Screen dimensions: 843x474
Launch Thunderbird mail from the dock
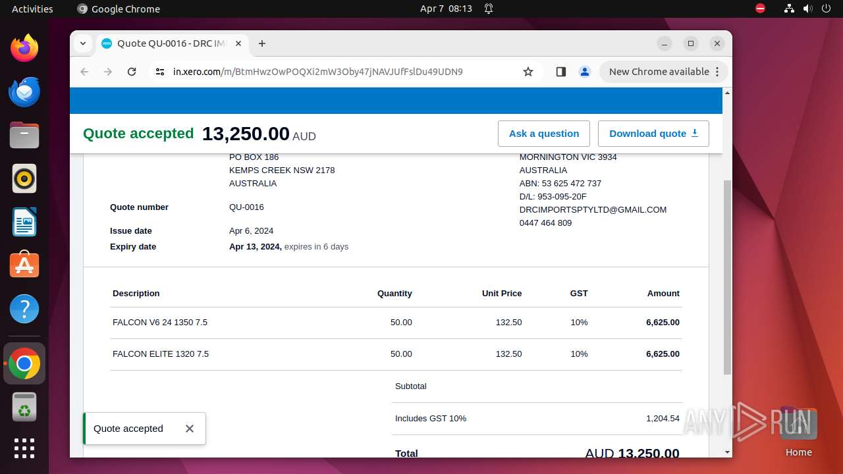coord(24,92)
